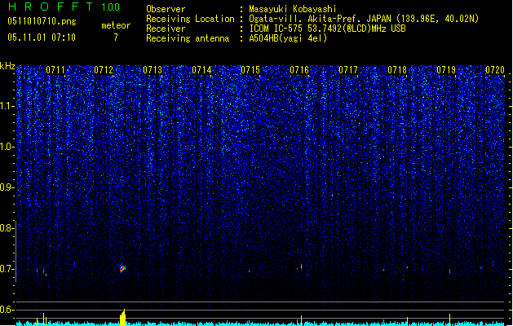Viewport: 513px width, 326px height.
Task: Click the 0717 time marker
Action: click(348, 70)
